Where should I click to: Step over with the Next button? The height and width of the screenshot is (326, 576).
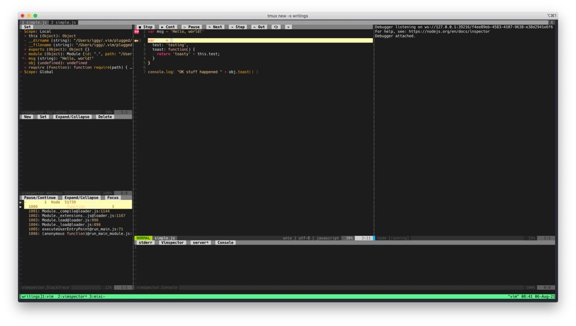[x=215, y=27]
